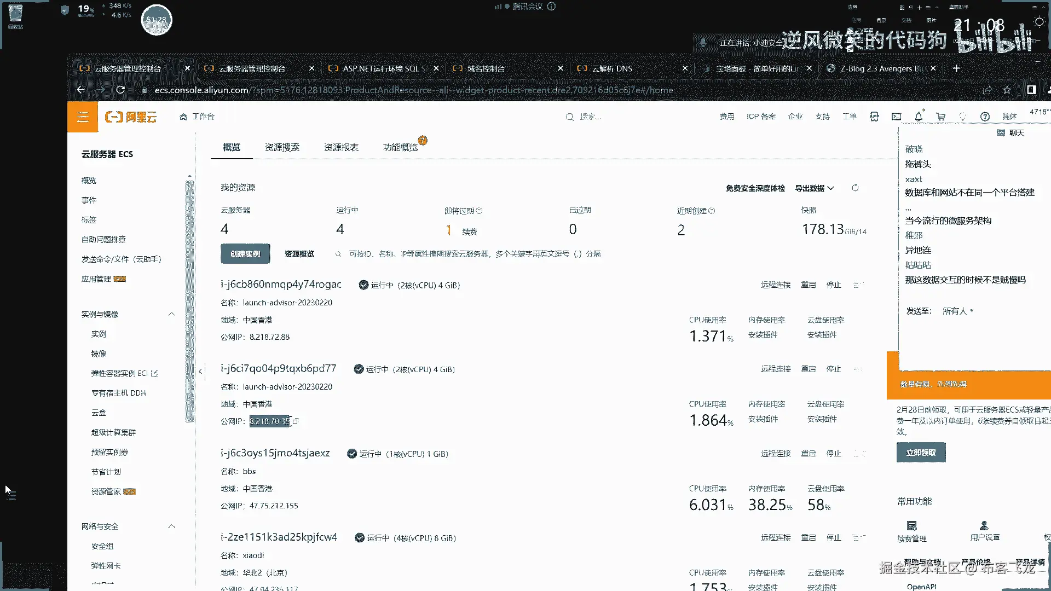Expand the 导出数据 dropdown
1051x591 pixels.
tap(815, 188)
